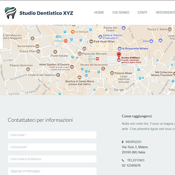This screenshot has height=175, width=175.
Task: Open the HOME menu item
Action: pyautogui.click(x=99, y=13)
